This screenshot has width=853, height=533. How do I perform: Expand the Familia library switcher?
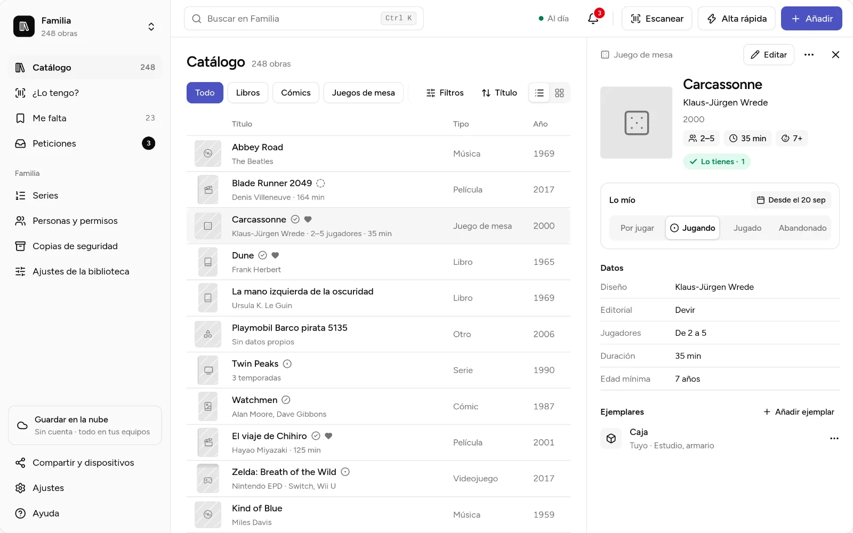coord(151,27)
